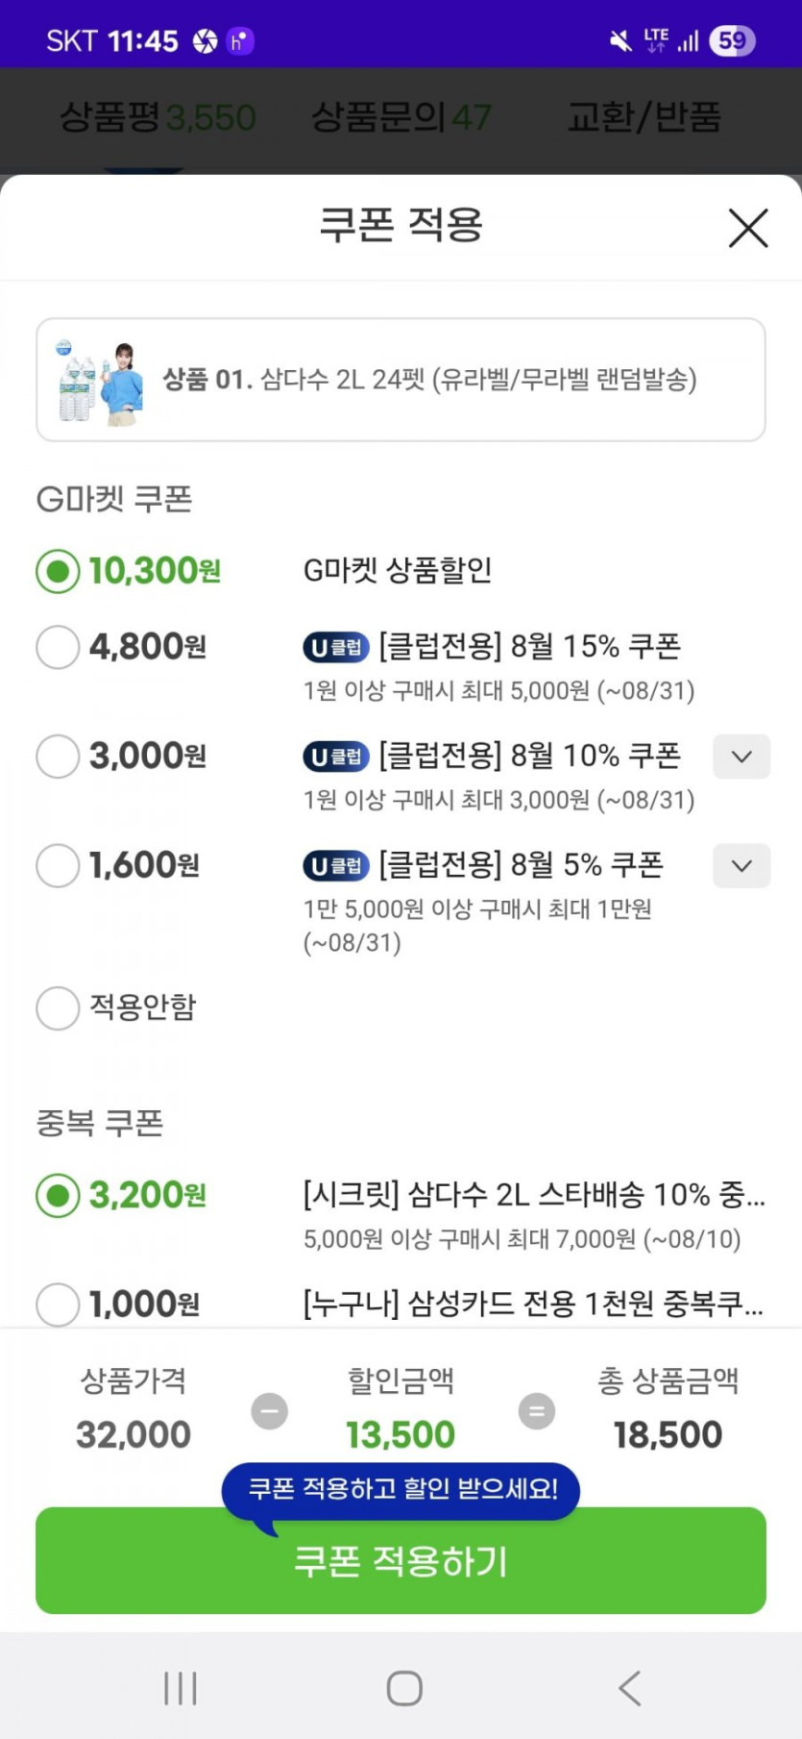The height and width of the screenshot is (1739, 802).
Task: Close the coupon apply sheet with X
Action: pos(747,228)
